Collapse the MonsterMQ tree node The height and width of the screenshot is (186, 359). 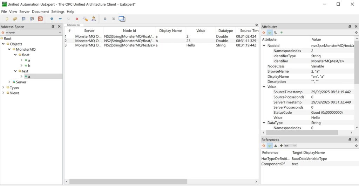point(9,50)
